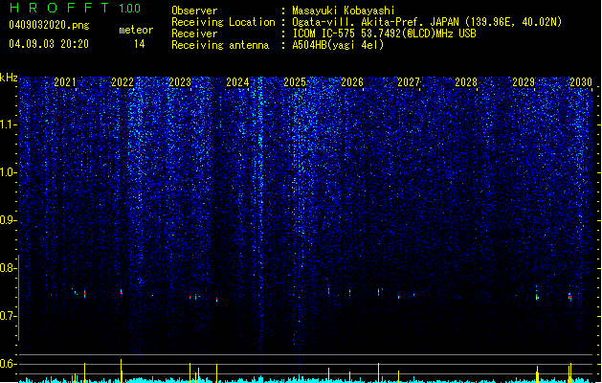This screenshot has width=602, height=383.
Task: Click the 0.9 frequency axis label
Action: click(9, 220)
